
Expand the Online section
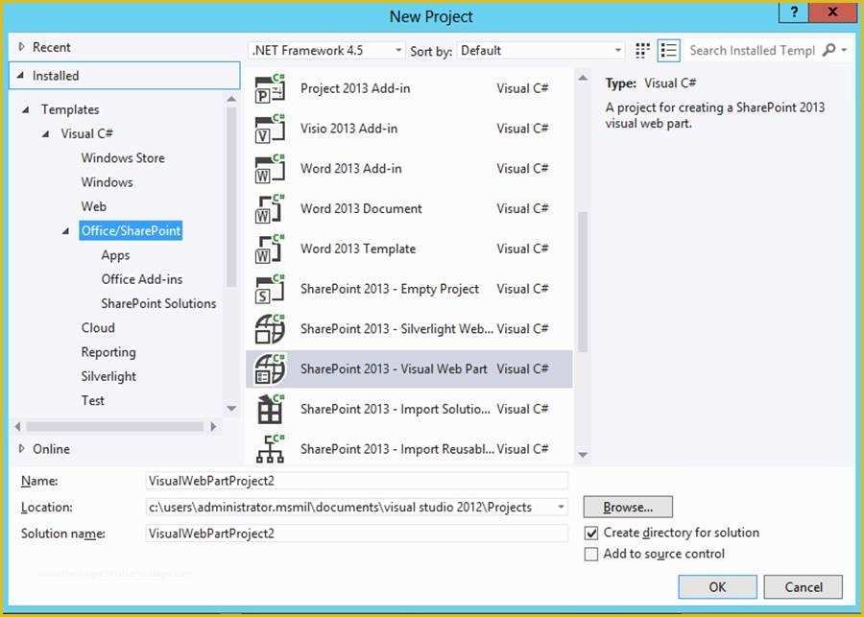click(x=21, y=449)
